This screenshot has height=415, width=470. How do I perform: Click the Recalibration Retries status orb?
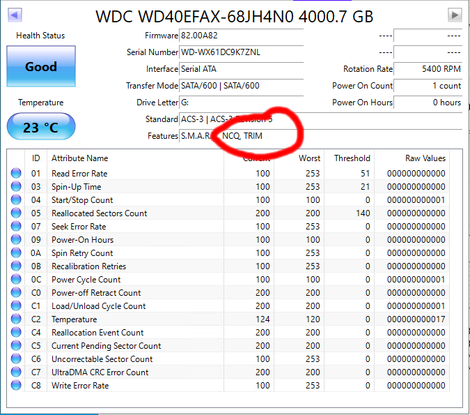pos(16,266)
